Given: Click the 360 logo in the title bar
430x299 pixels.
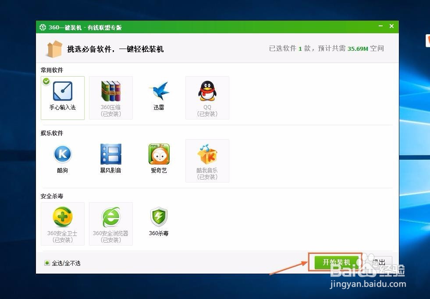Looking at the screenshot, I should [43, 27].
